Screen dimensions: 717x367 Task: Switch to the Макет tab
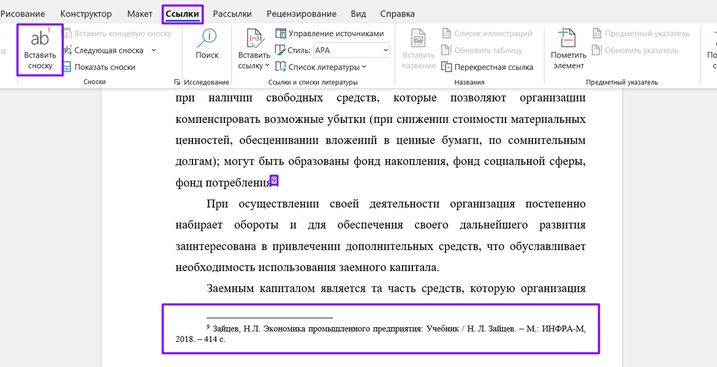click(x=140, y=13)
